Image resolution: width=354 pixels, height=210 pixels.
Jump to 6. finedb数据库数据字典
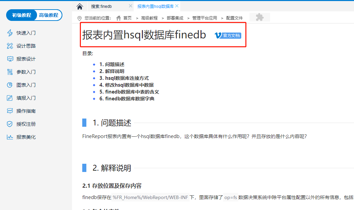tap(127, 99)
